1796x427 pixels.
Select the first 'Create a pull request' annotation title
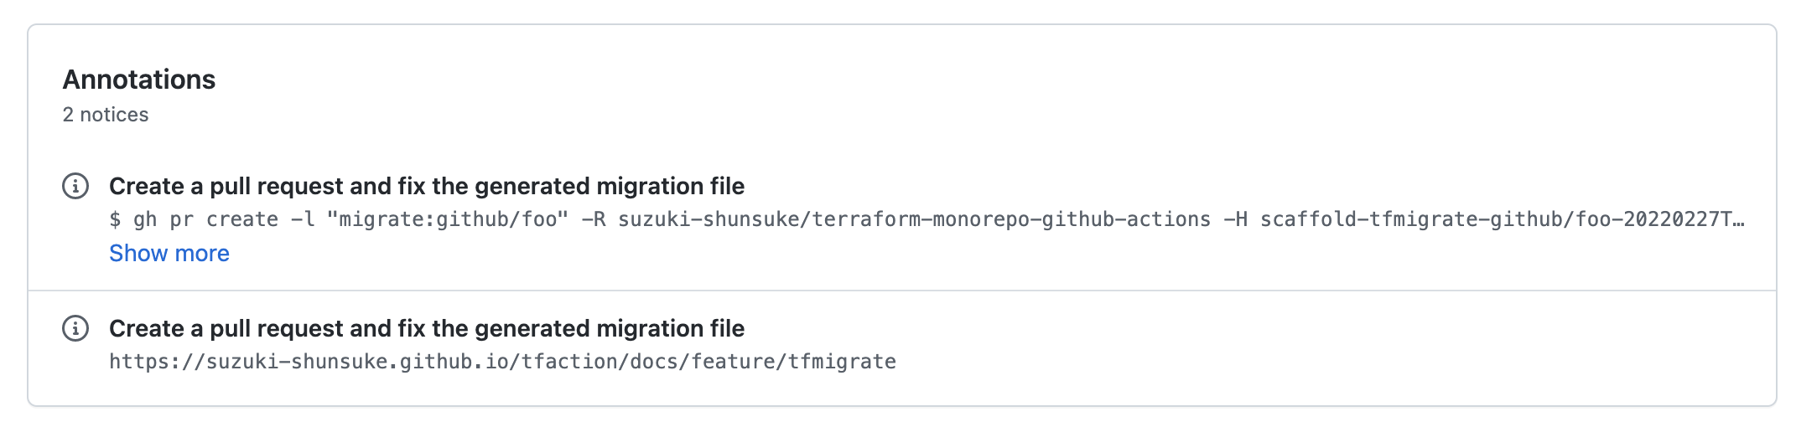pos(427,186)
